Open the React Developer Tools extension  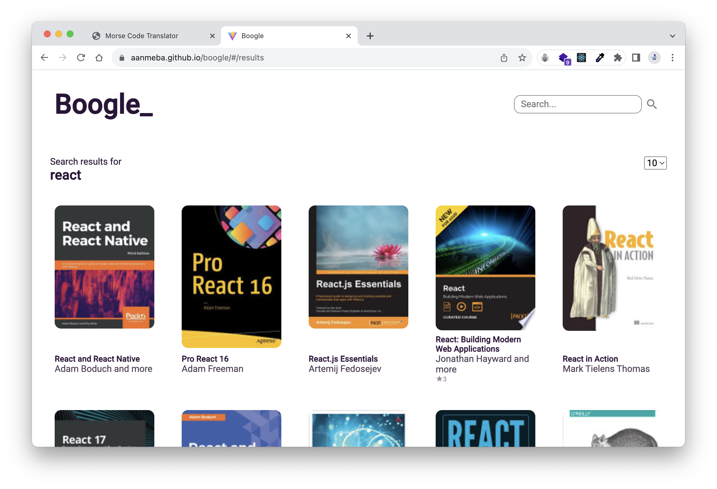click(x=581, y=58)
